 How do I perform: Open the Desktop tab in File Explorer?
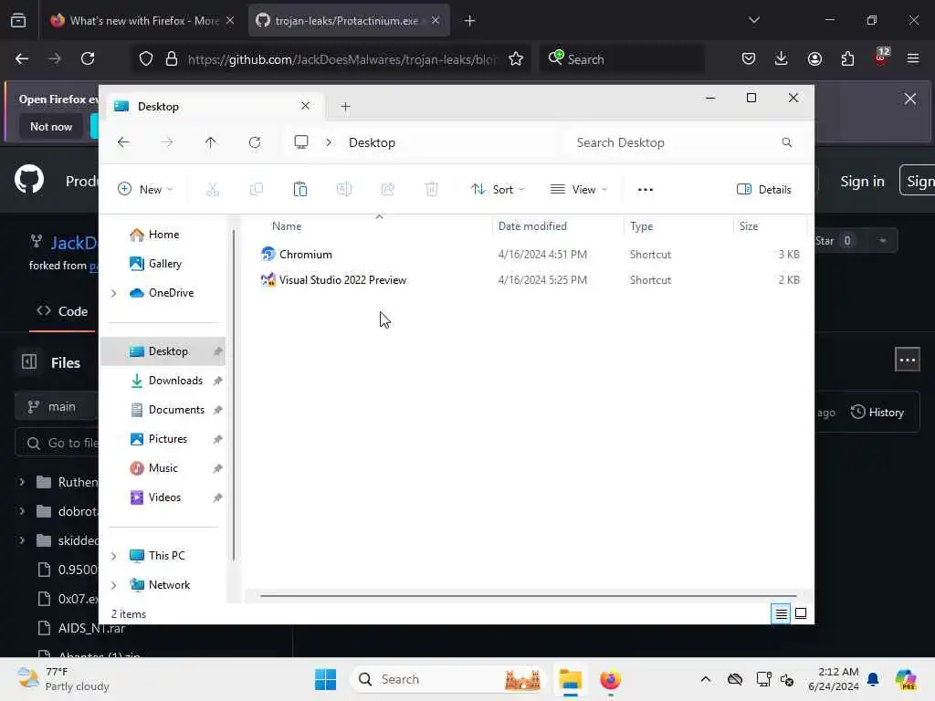(x=214, y=106)
